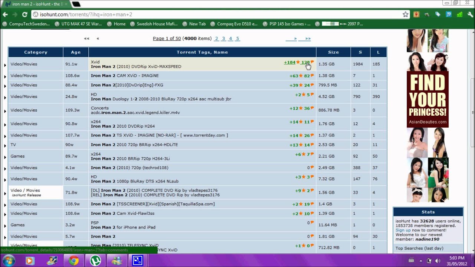Screen dimensions: 475x267
Task: Open uTorrent from the taskbar
Action: (x=95, y=261)
